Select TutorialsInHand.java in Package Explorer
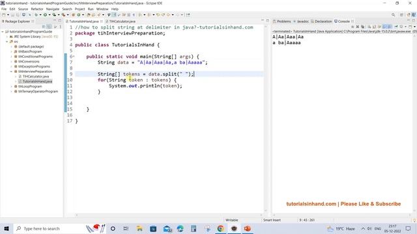The image size is (417, 234). coord(37,81)
